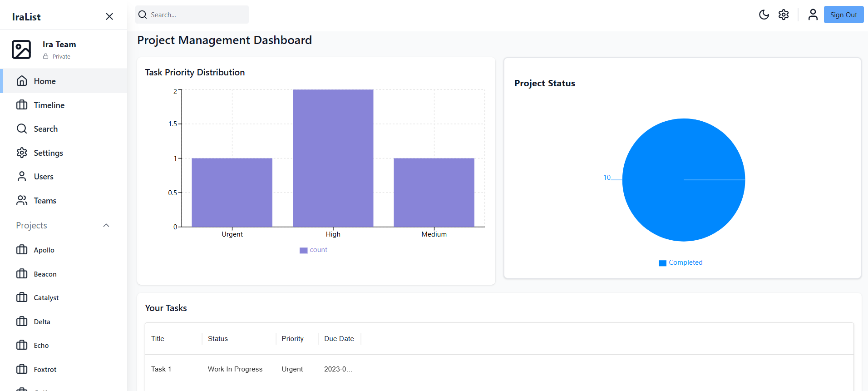Select the Catalyst project icon
868x391 pixels.
(22, 297)
